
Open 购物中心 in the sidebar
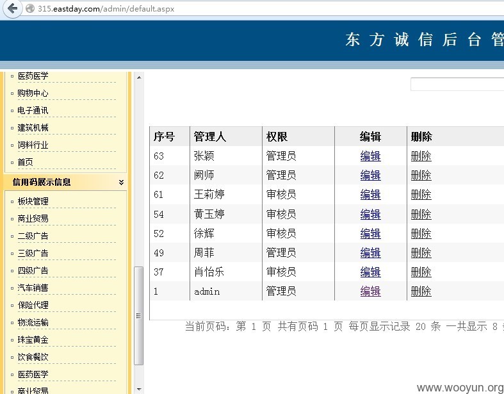[x=33, y=94]
